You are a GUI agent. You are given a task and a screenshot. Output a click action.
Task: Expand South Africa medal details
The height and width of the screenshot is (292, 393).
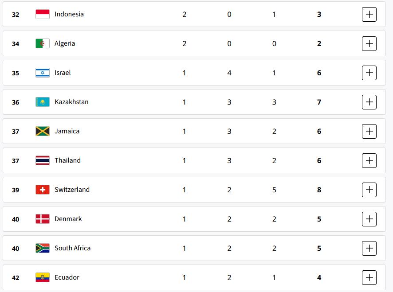click(x=369, y=248)
